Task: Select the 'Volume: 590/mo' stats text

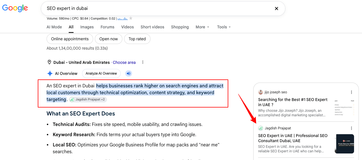Action: (x=58, y=19)
